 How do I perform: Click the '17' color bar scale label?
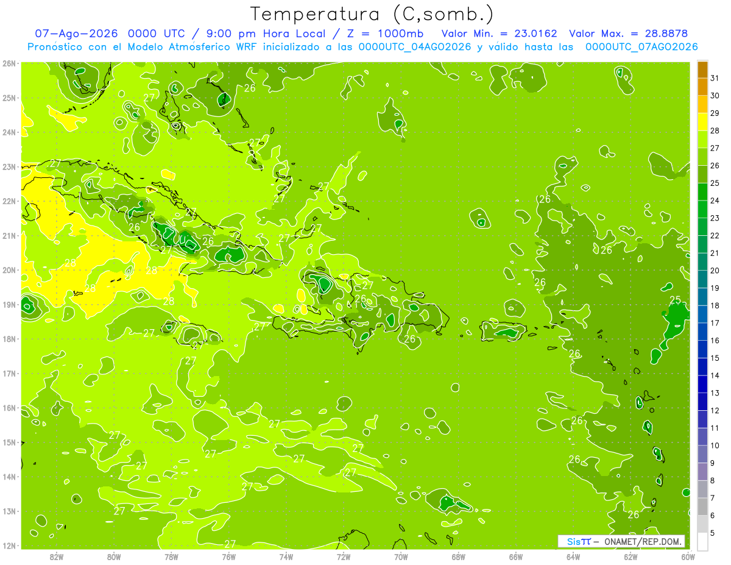pyautogui.click(x=715, y=323)
